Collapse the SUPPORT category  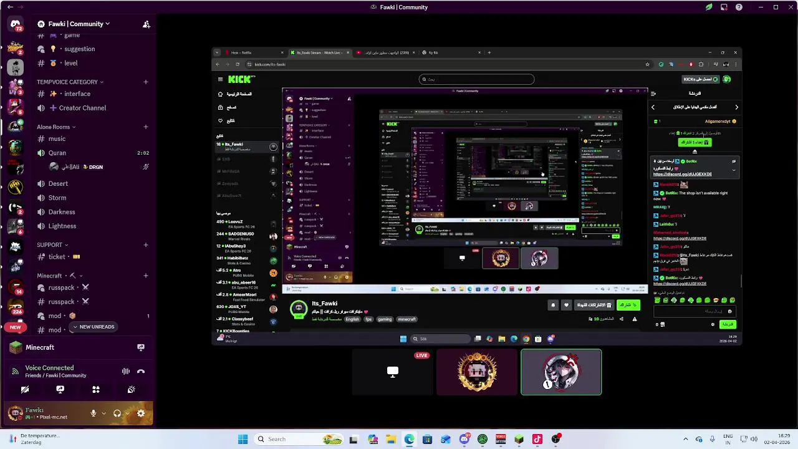click(52, 245)
